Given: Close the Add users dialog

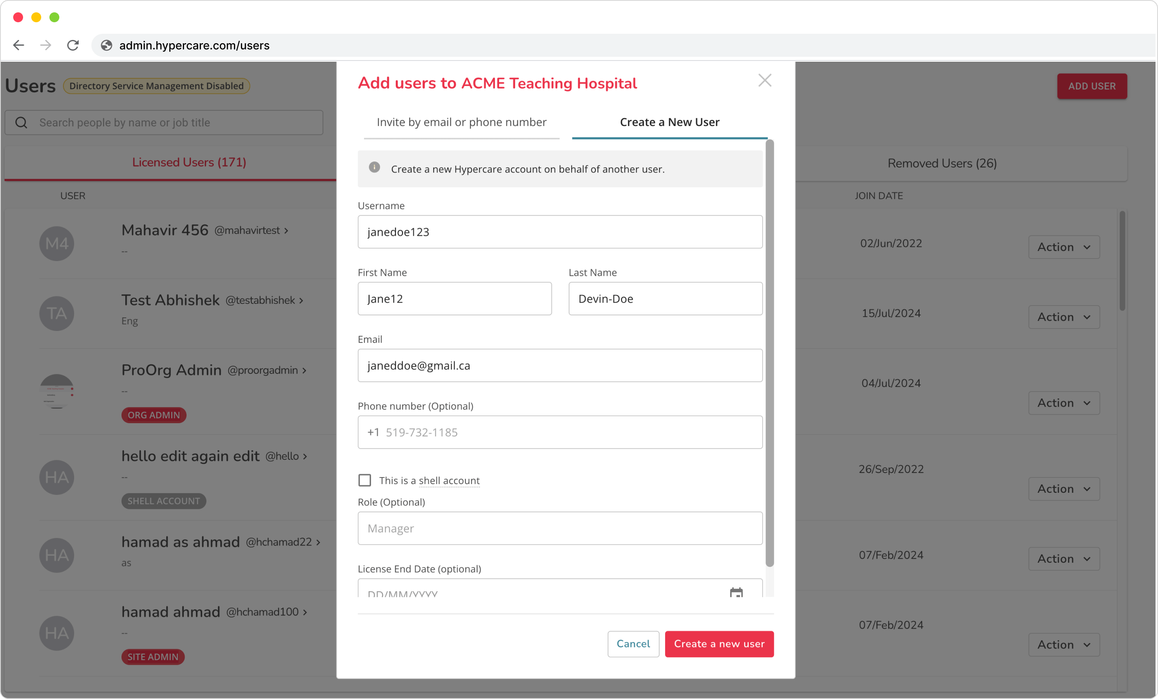Looking at the screenshot, I should [x=765, y=80].
